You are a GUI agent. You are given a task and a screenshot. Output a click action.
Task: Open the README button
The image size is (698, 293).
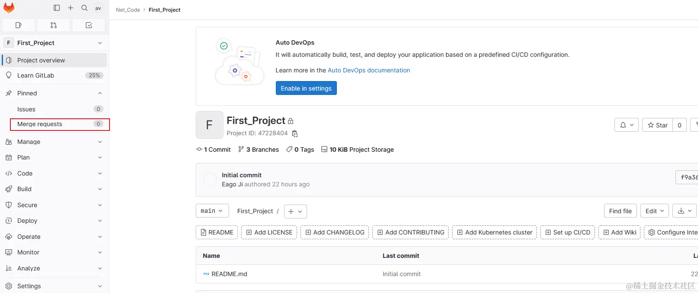tap(217, 232)
